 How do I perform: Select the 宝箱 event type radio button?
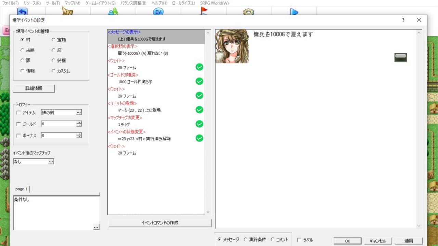pos(53,40)
